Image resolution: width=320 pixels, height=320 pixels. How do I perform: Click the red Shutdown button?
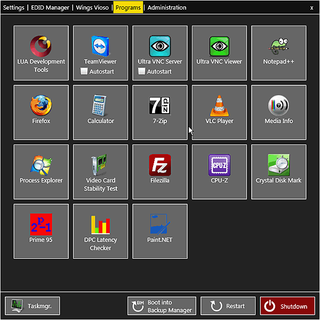[287, 306]
